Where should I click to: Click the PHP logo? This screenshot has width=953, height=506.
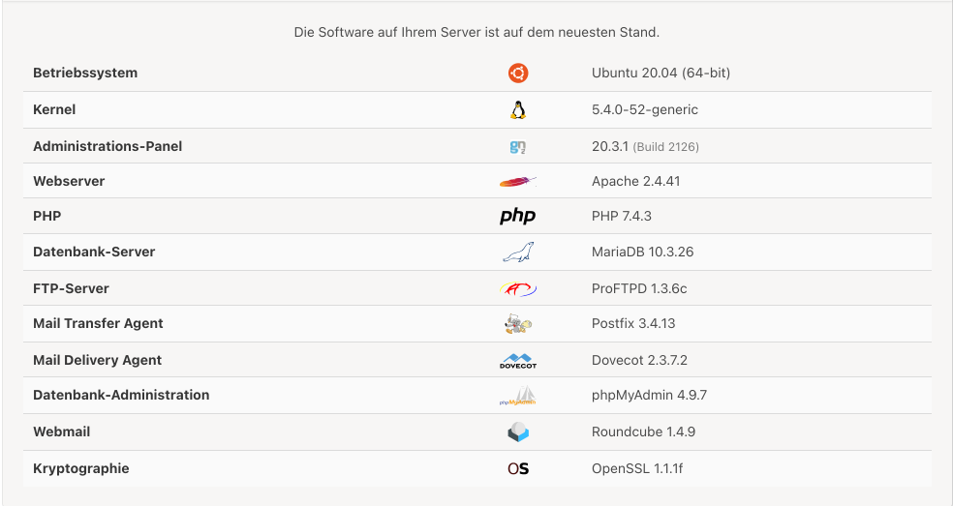point(518,216)
